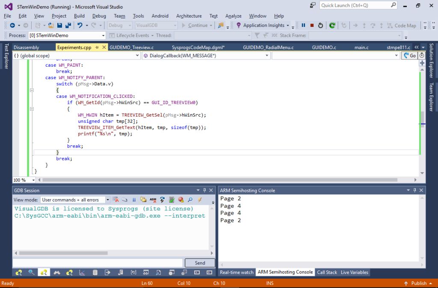Open the Android menu

pyautogui.click(x=160, y=16)
